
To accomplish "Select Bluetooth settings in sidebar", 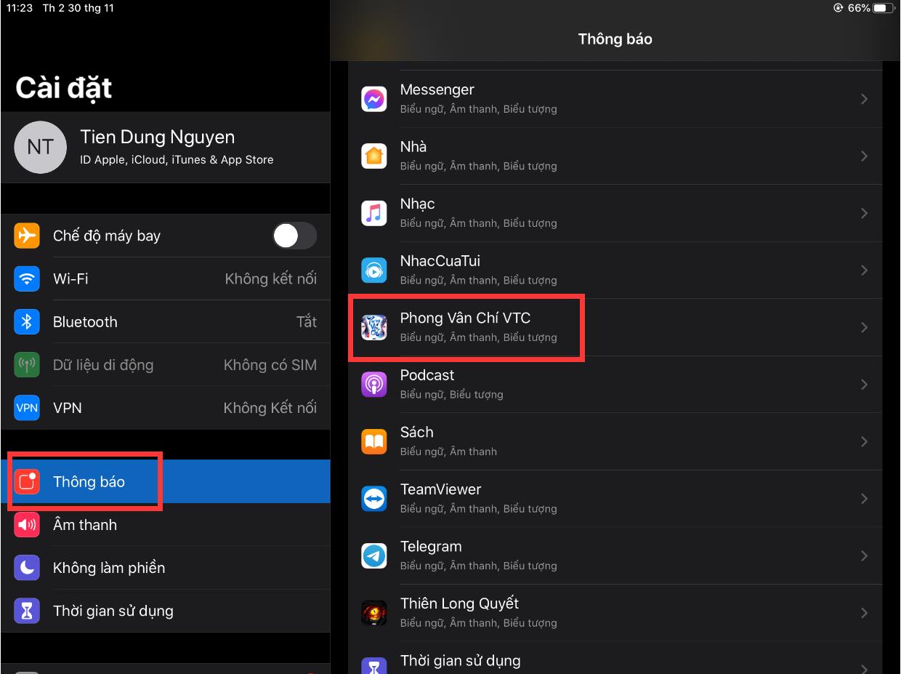I will pyautogui.click(x=165, y=321).
